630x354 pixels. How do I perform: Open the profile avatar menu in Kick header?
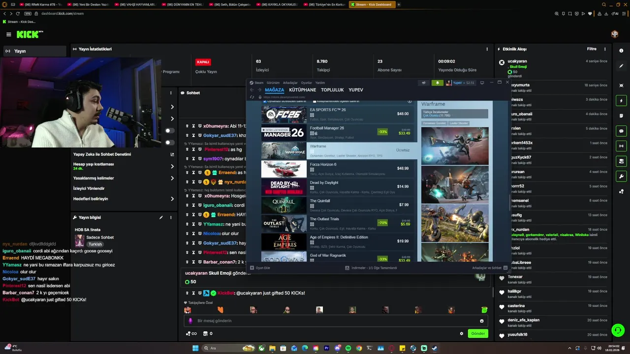615,34
